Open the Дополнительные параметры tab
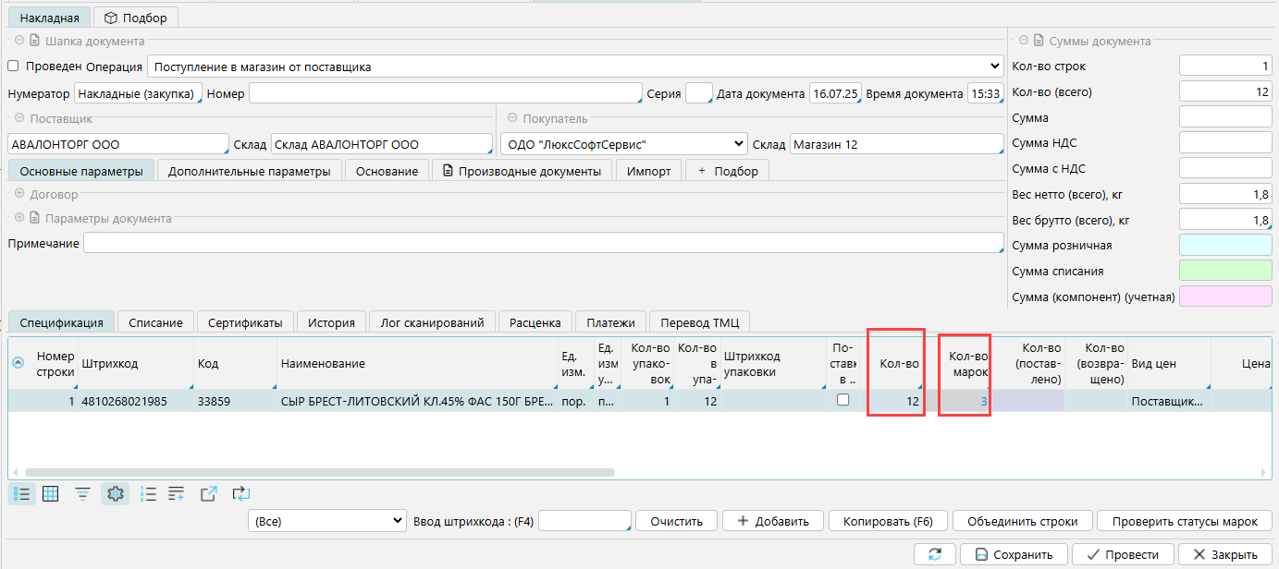This screenshot has width=1279, height=569. (249, 171)
